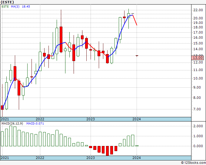
Task: Click the 14.00 price axis label
Action: click(198, 49)
